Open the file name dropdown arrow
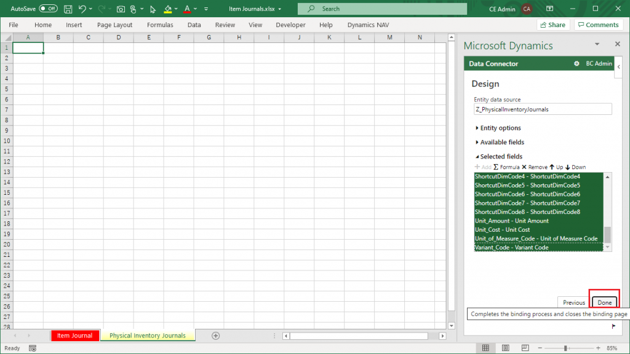Screen dimensions: 630x354 pos(280,9)
